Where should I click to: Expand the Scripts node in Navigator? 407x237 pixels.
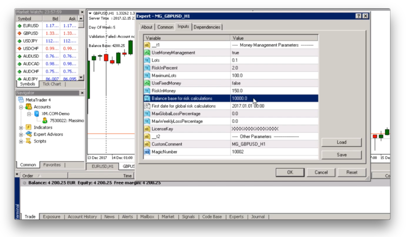click(21, 142)
